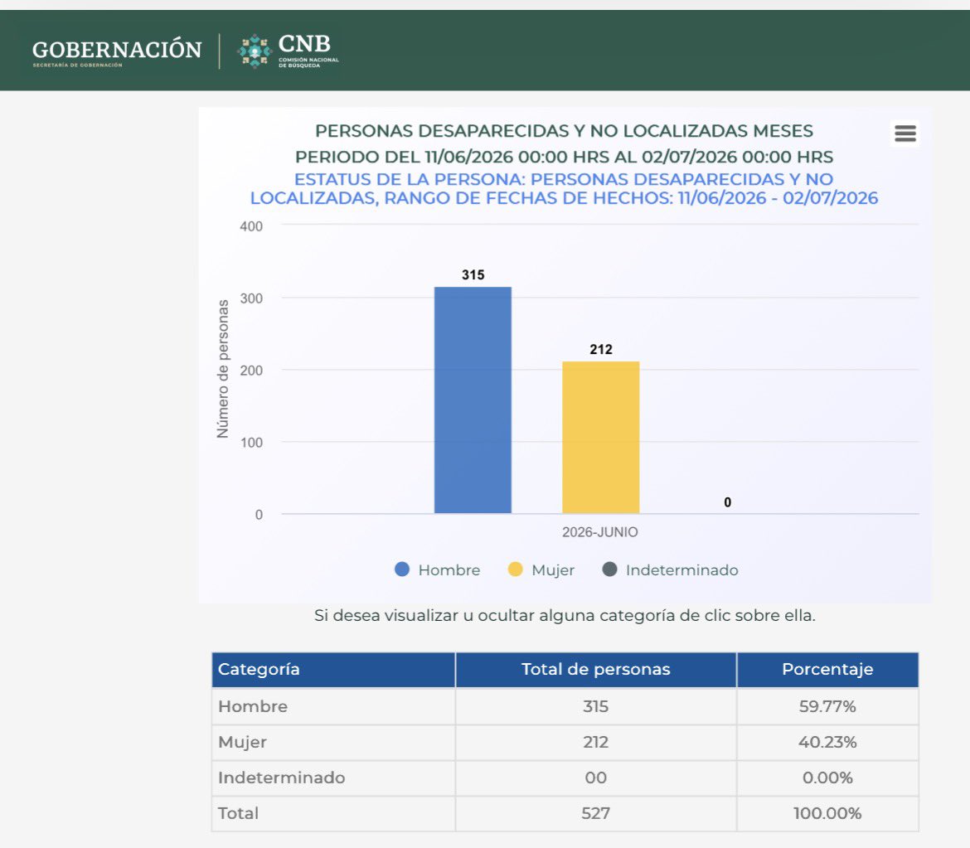Click the 527 total persons cell

click(x=596, y=813)
